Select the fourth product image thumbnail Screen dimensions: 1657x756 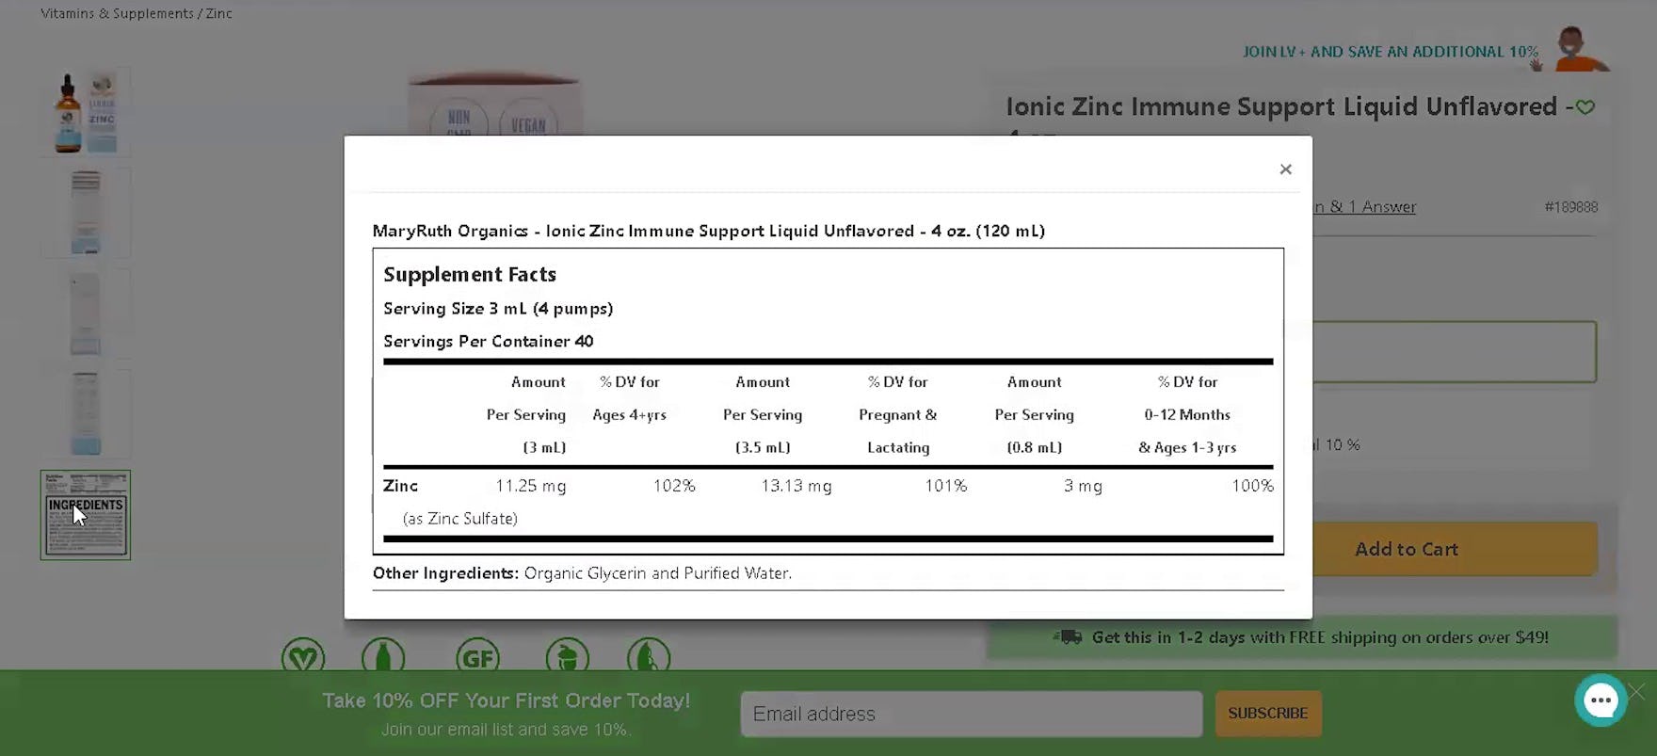pyautogui.click(x=86, y=414)
